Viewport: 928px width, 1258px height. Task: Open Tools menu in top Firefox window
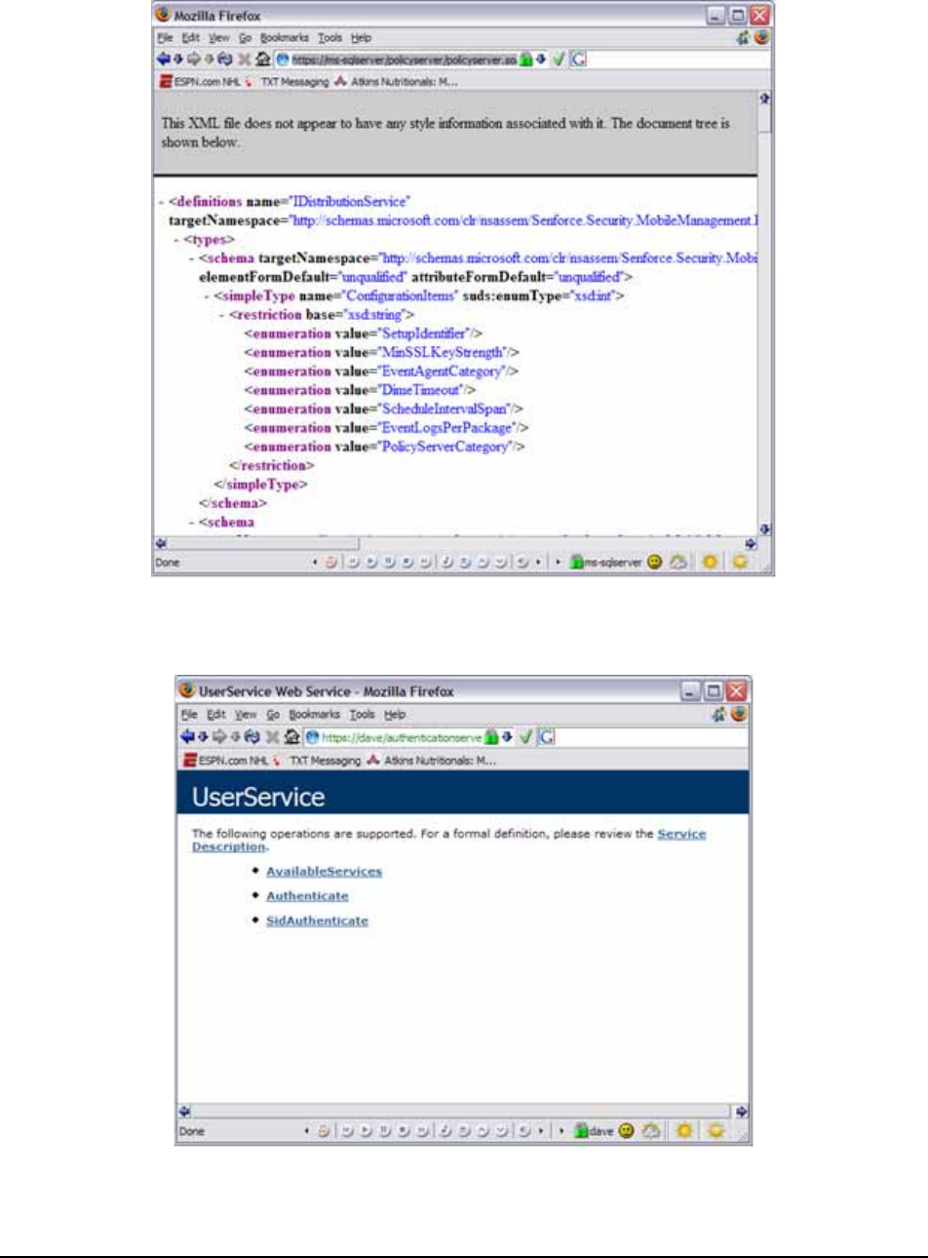329,38
